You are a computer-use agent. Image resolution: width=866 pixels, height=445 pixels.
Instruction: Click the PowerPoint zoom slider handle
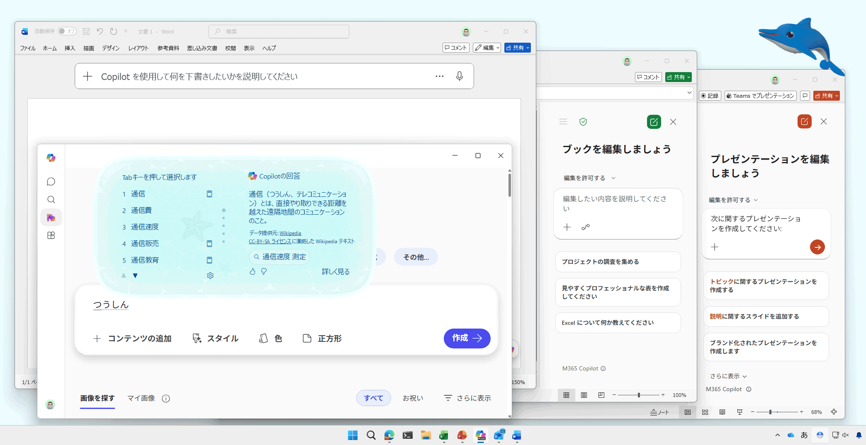770,412
